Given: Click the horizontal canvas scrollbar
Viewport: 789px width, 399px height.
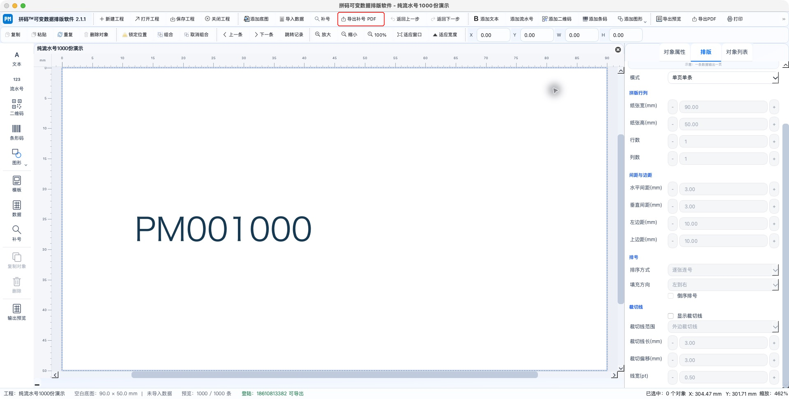Looking at the screenshot, I should 335,375.
